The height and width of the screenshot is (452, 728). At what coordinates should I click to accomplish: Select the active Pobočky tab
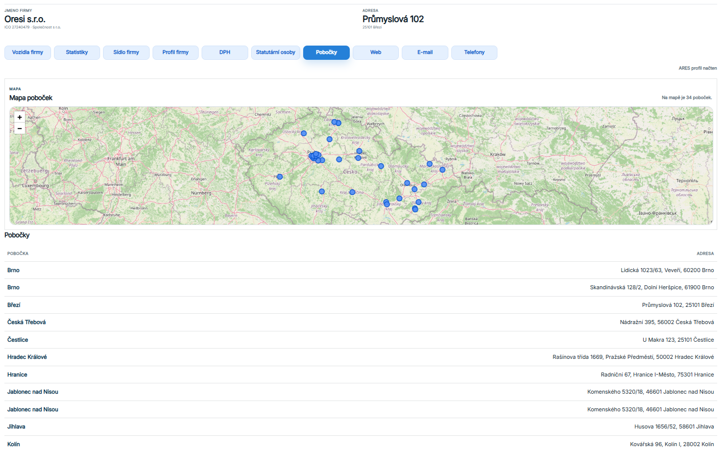point(326,52)
